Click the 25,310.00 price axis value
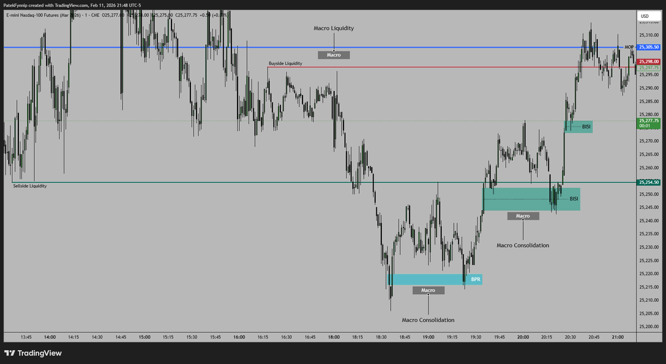Image resolution: width=666 pixels, height=364 pixels. tap(649, 35)
